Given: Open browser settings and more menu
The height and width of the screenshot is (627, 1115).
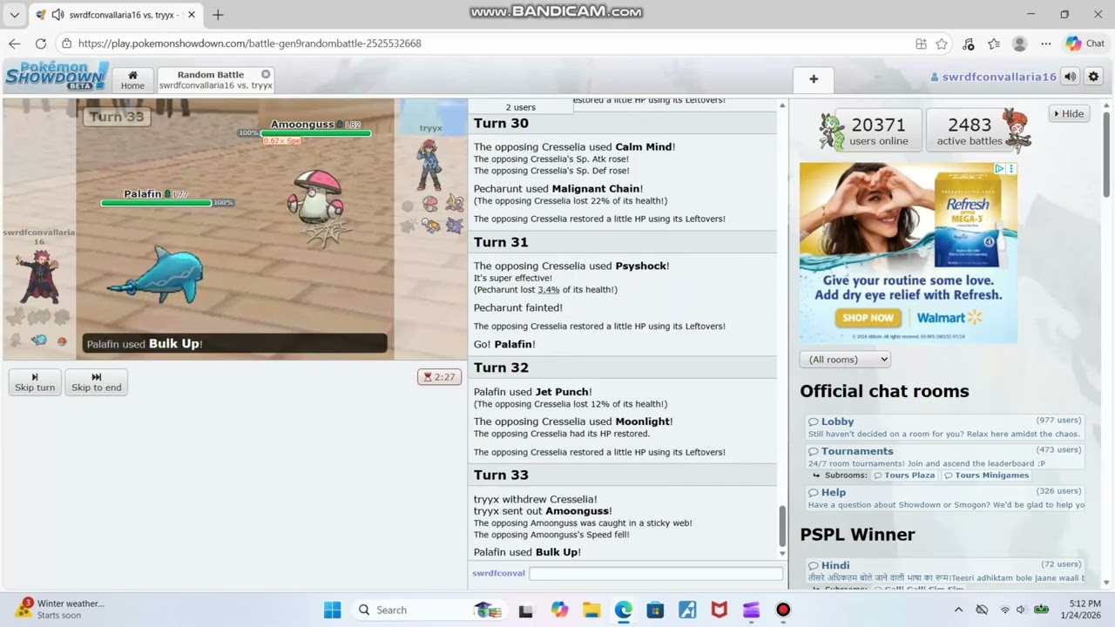Looking at the screenshot, I should [1045, 44].
